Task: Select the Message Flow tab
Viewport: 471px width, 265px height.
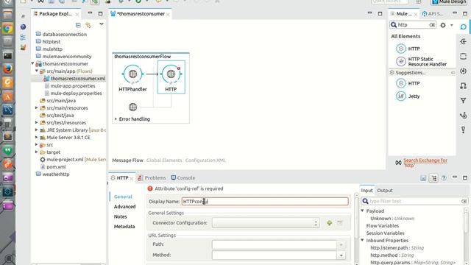Action: pos(127,160)
